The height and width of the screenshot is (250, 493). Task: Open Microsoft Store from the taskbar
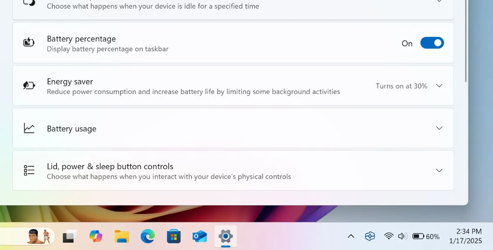(174, 236)
